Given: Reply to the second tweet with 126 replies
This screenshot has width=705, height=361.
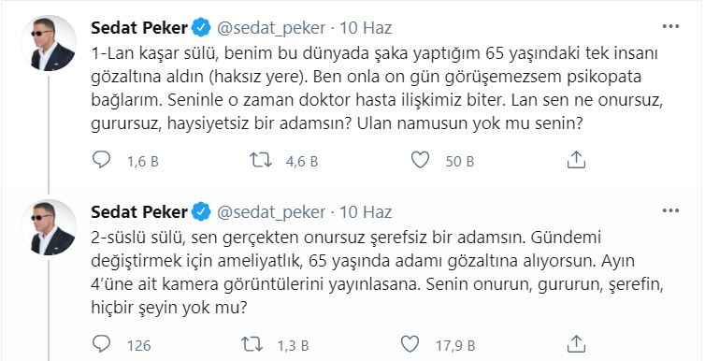Looking at the screenshot, I should click(101, 344).
